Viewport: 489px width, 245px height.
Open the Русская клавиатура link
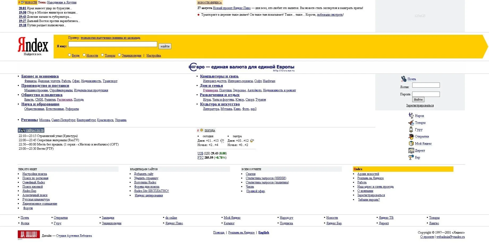36,199
